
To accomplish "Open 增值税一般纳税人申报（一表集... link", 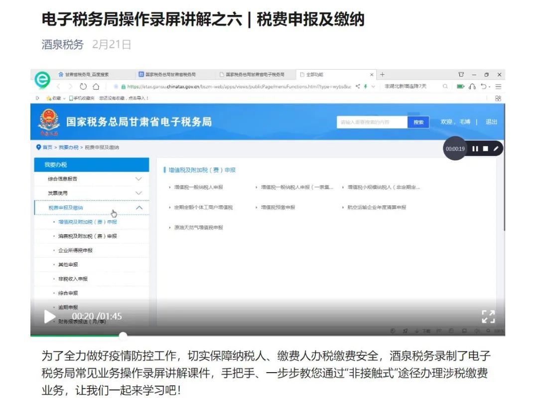I will (297, 187).
